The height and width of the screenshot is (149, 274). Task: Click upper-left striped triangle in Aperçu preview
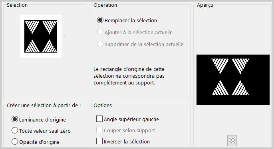point(220,65)
